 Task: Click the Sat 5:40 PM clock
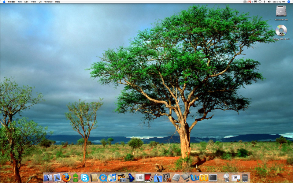(x=279, y=2)
